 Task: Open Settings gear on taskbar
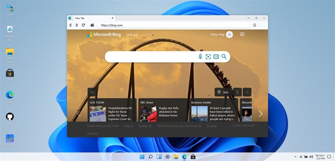point(167,157)
